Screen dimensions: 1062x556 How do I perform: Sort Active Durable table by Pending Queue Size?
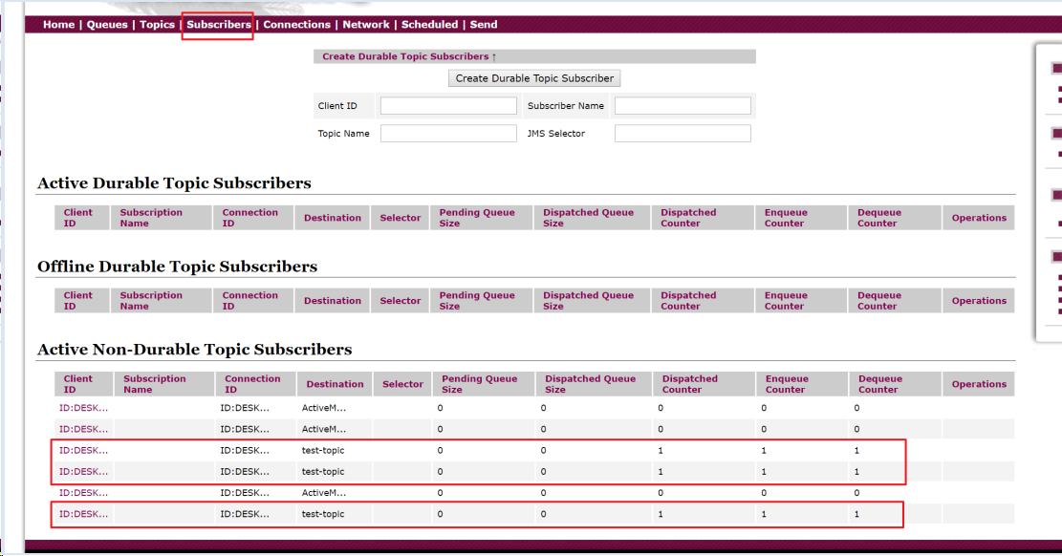[x=482, y=218]
